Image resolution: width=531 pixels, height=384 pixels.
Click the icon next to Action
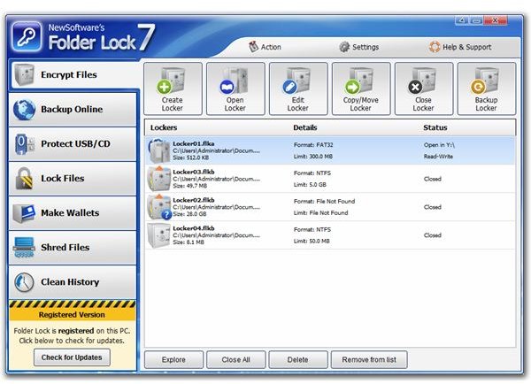[253, 47]
